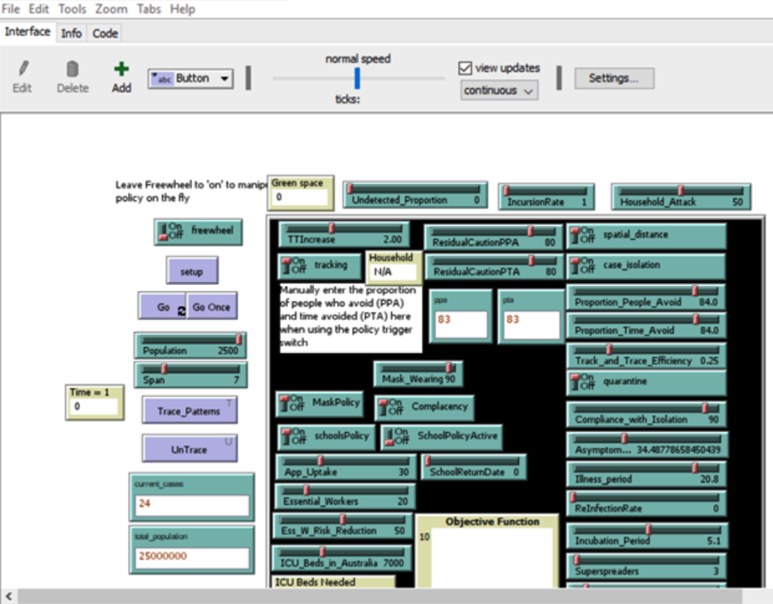Click the Green space input field
Screen dimensions: 773x604
[x=301, y=198]
